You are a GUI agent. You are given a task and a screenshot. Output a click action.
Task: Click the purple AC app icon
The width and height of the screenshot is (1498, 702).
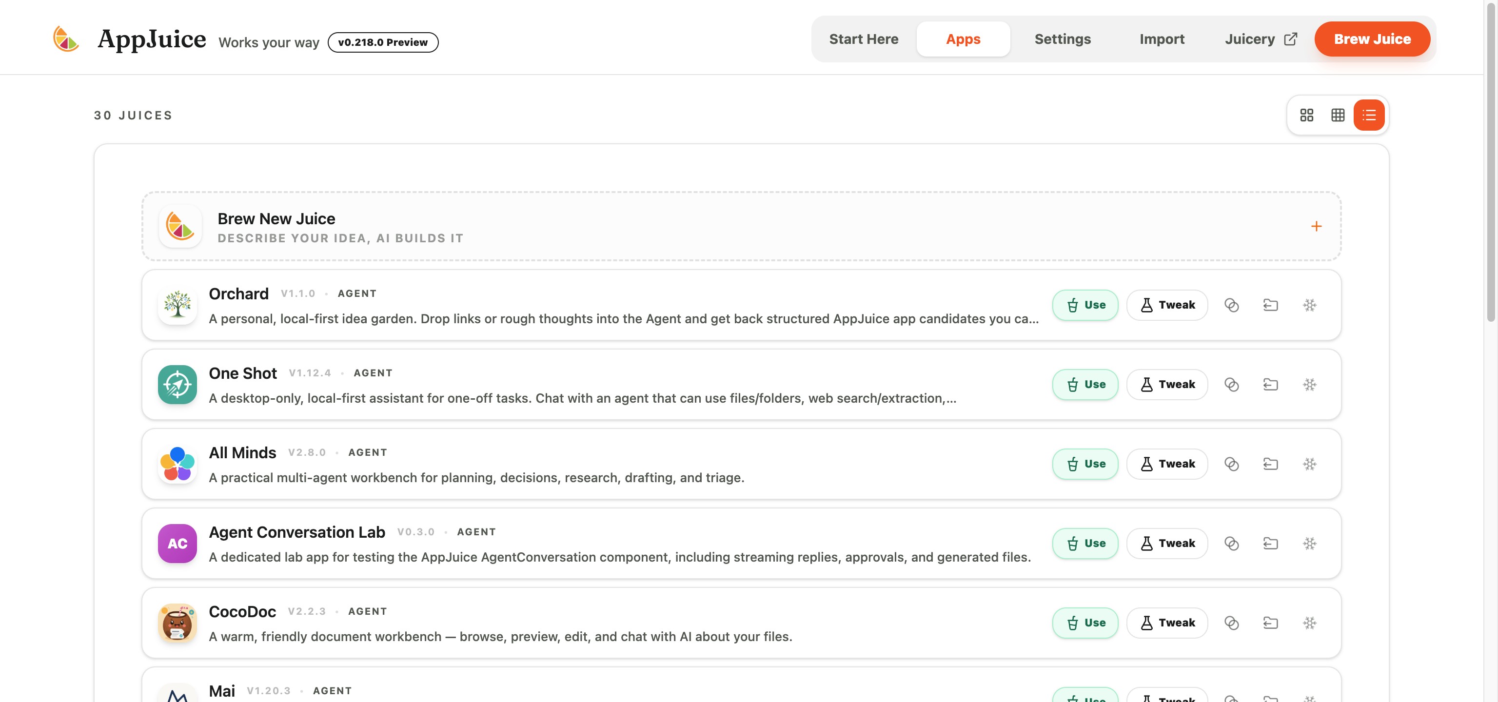[177, 544]
